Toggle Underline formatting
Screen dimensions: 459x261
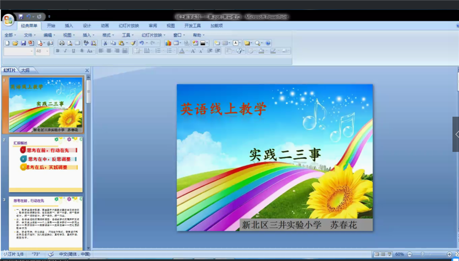pos(74,51)
